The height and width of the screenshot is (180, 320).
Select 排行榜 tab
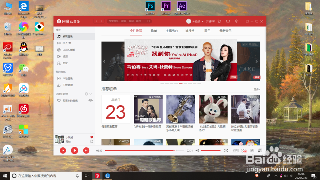pos(190,31)
